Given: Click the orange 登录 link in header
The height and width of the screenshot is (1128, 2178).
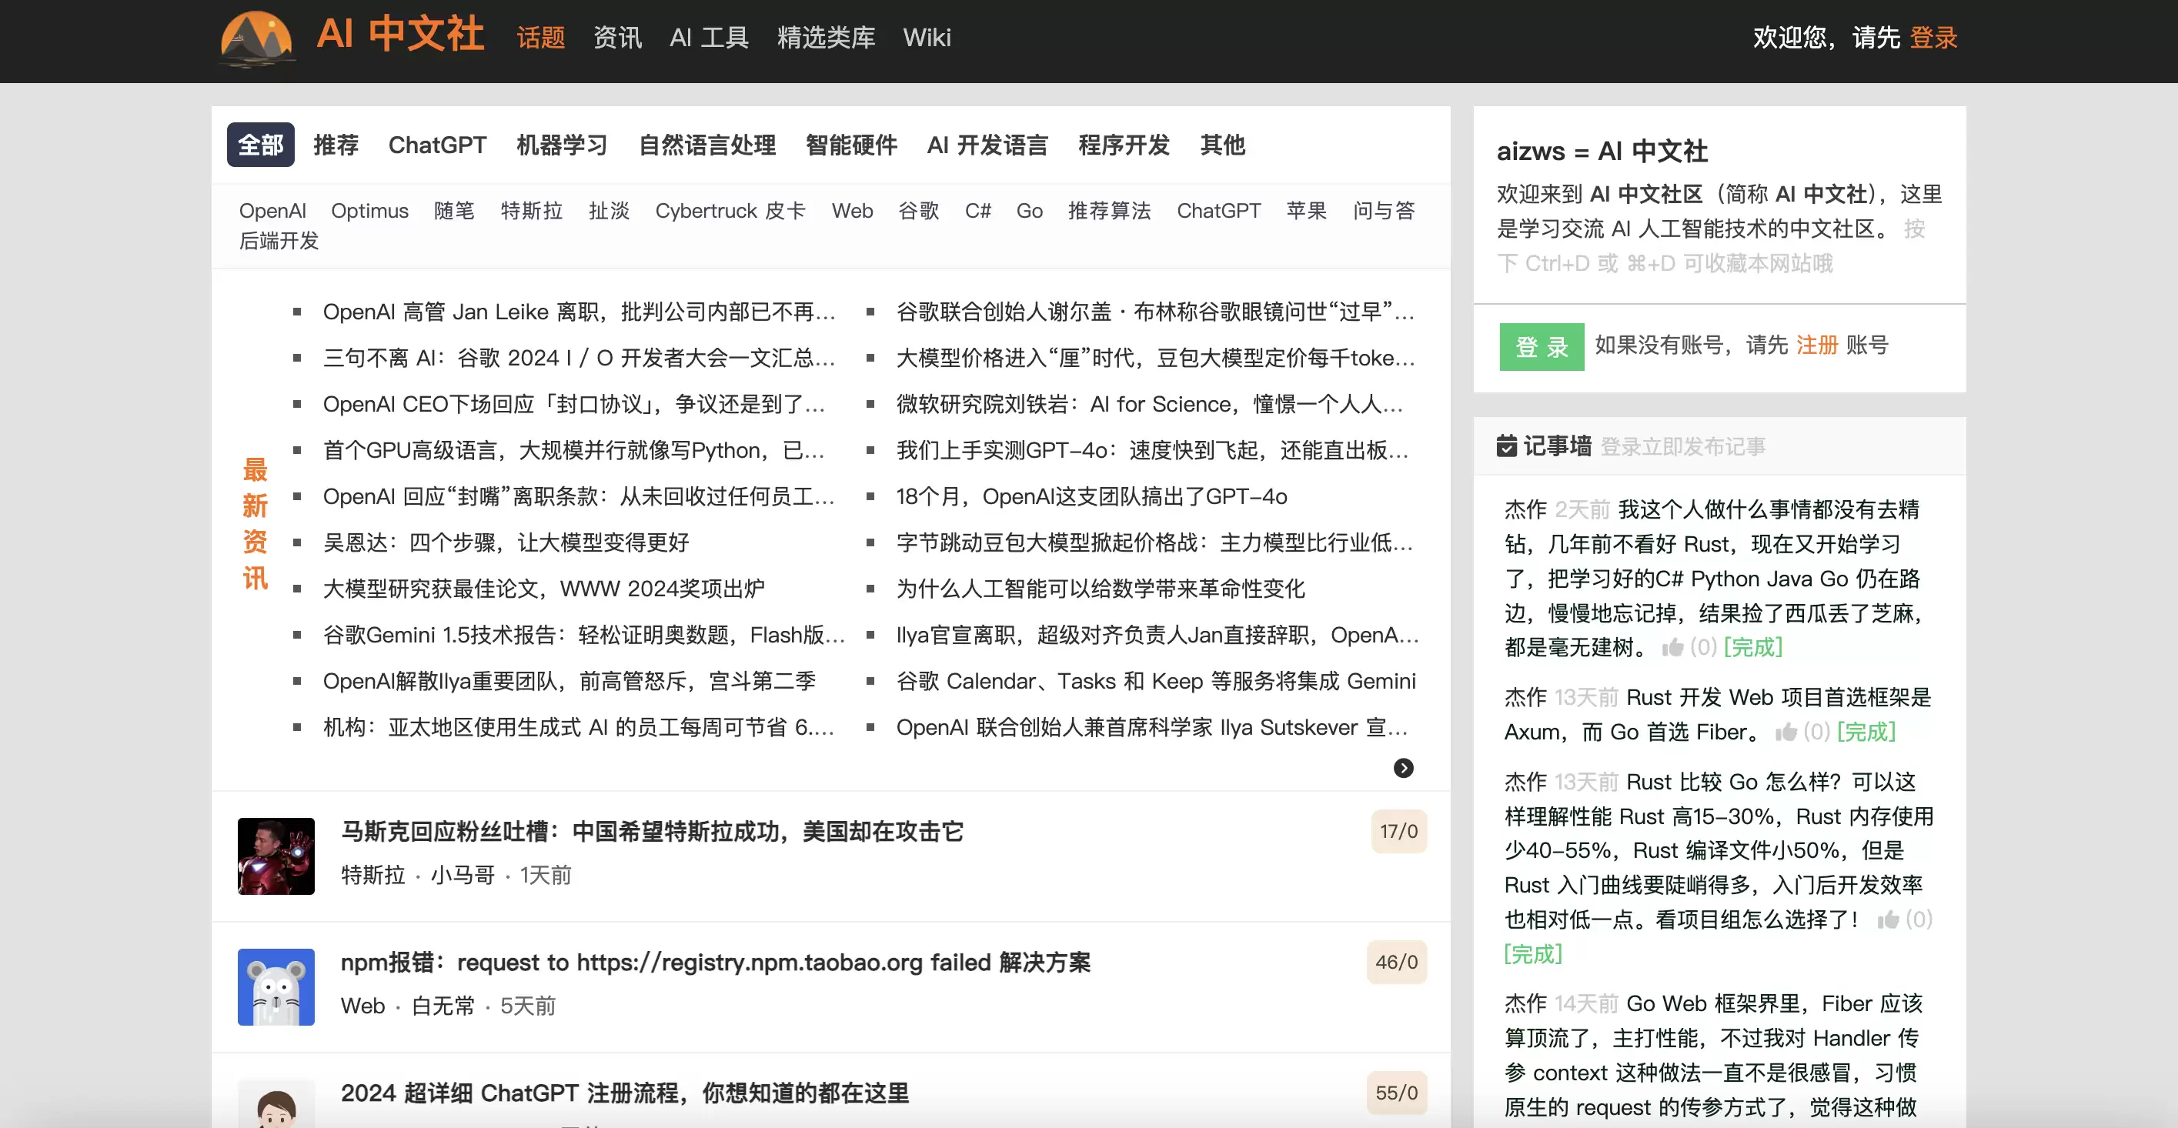Looking at the screenshot, I should [1934, 38].
